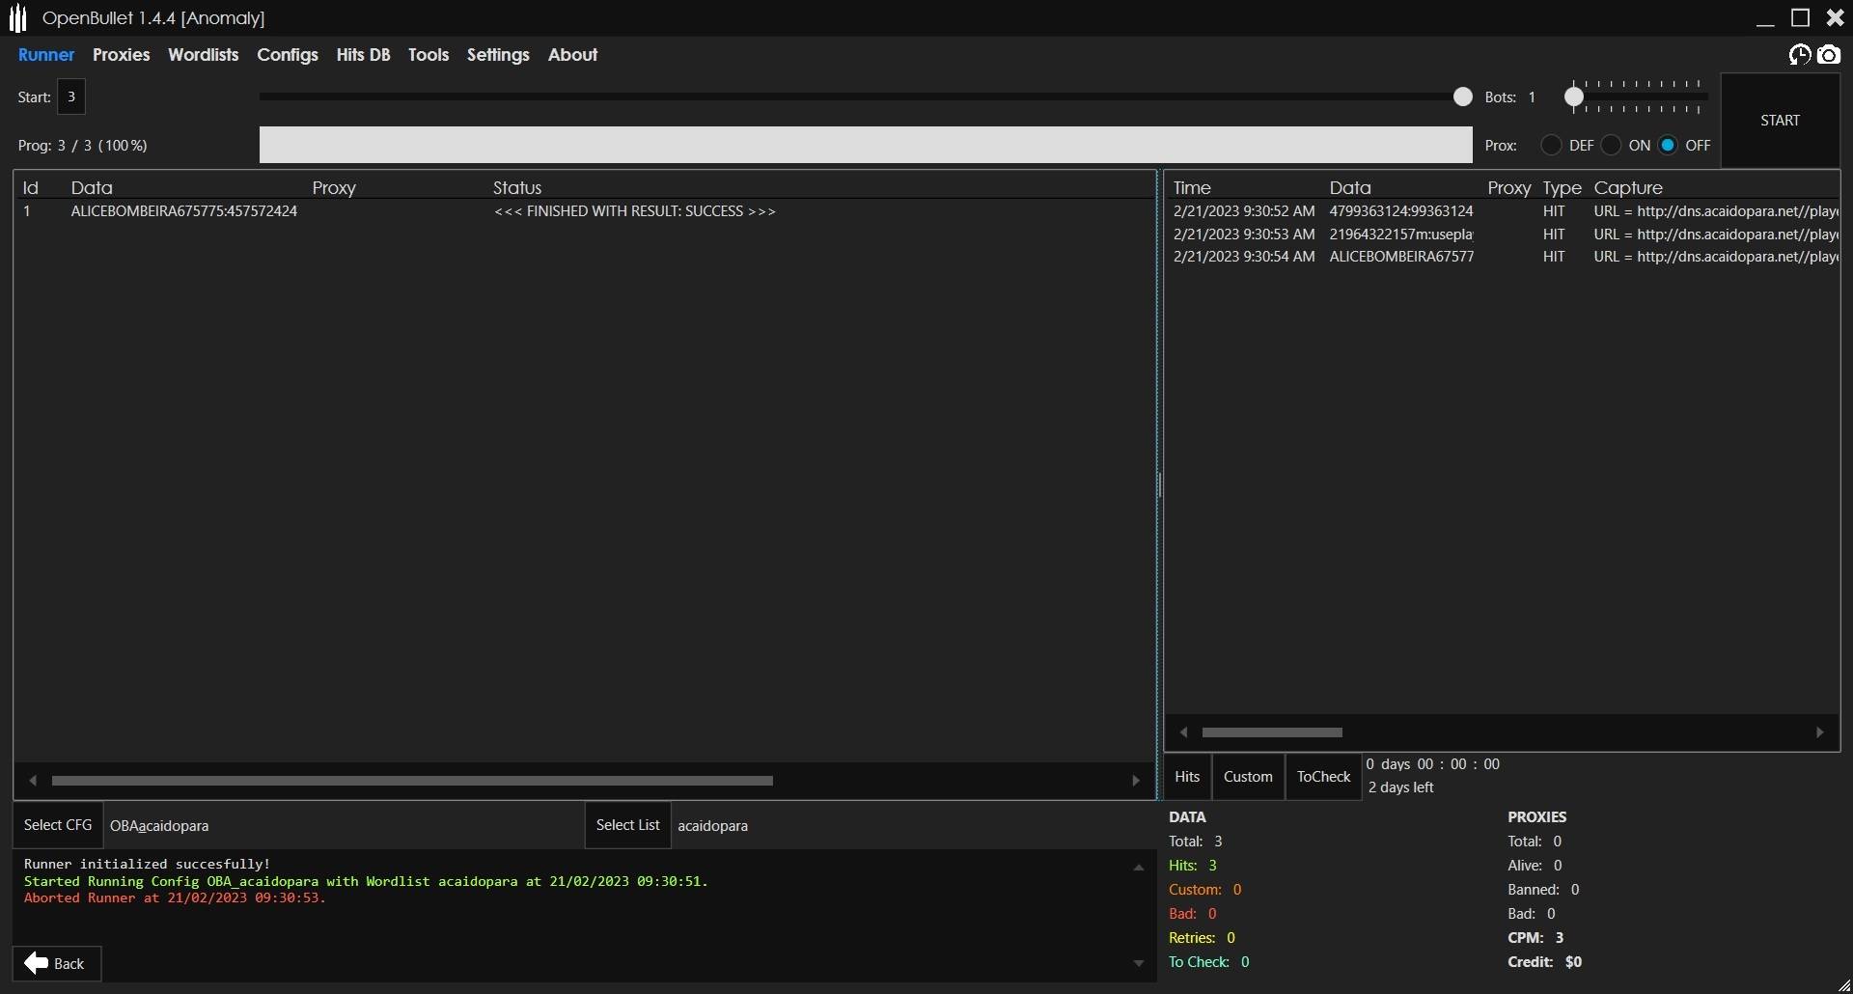Open the Select List chooser
Viewport: 1853px width, 994px height.
[x=627, y=825]
